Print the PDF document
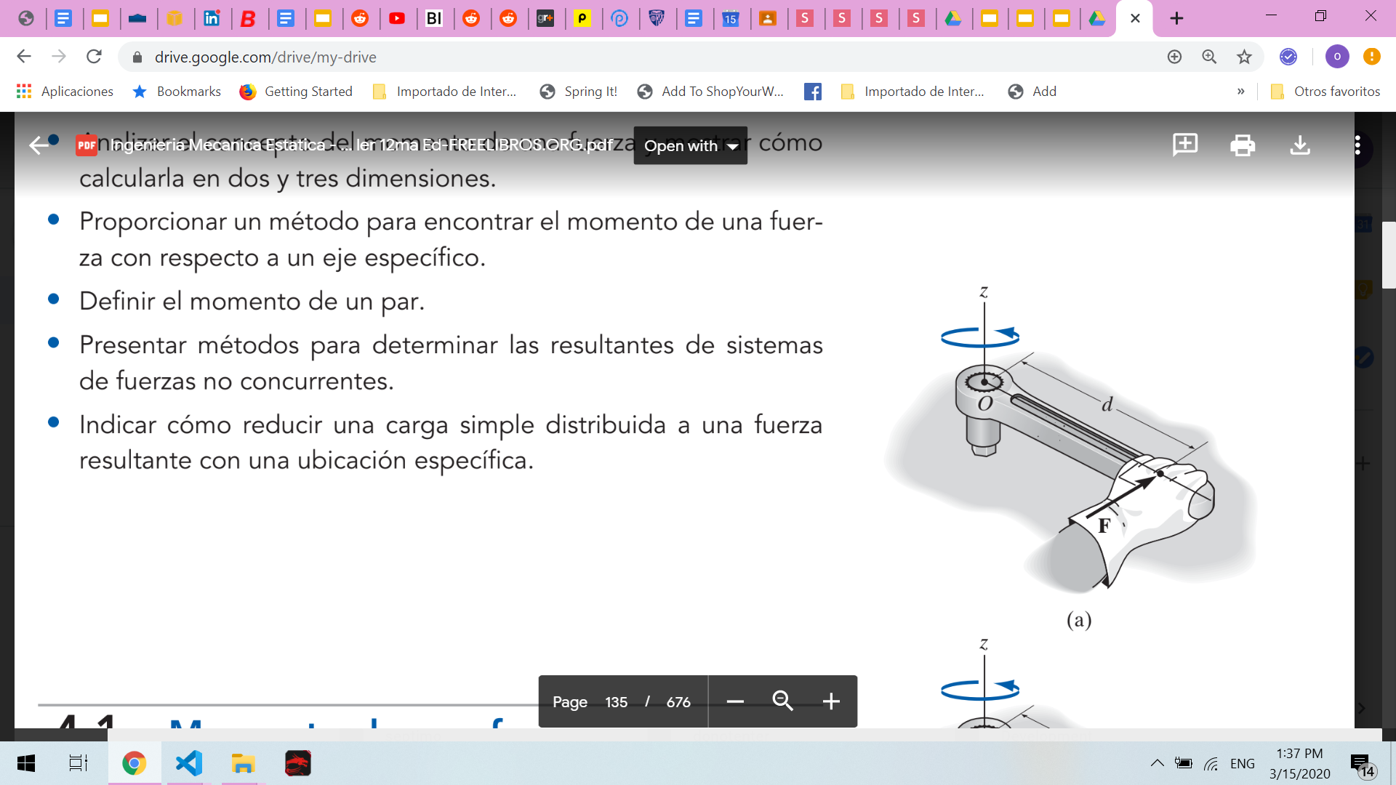This screenshot has width=1396, height=785. (1243, 145)
